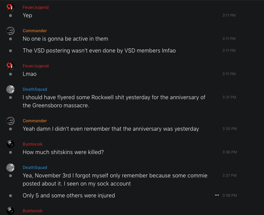Open DeathSquad's avatar on the 3:31 PM message
264x215 pixels.
(x=10, y=89)
